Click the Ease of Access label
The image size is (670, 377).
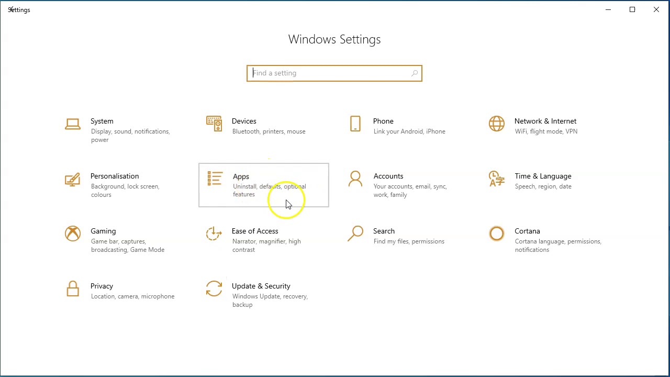click(x=255, y=231)
